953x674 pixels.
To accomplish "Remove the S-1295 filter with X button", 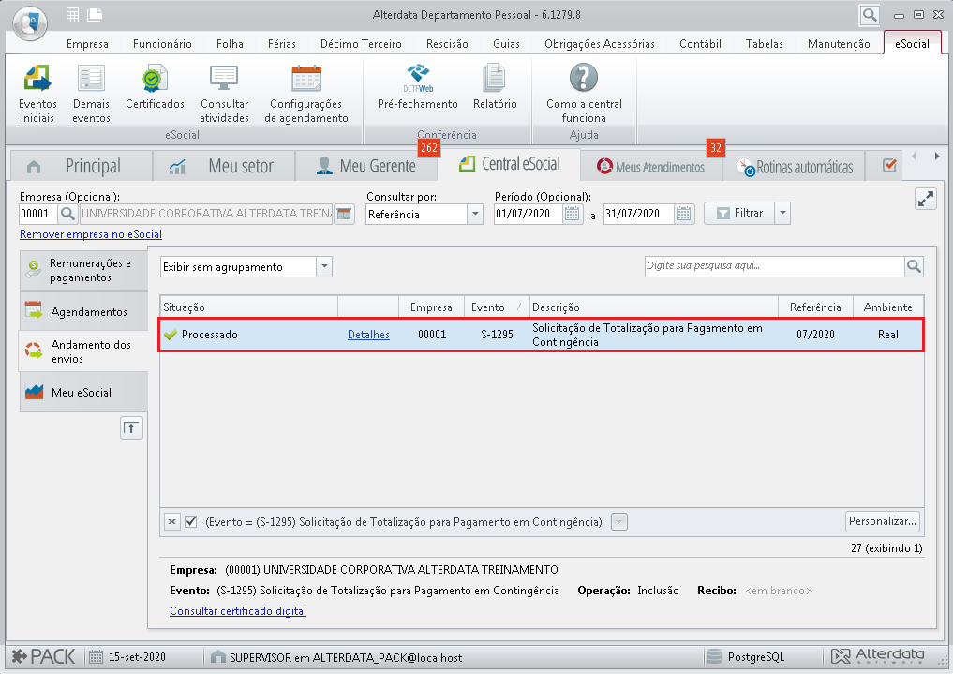I will [172, 522].
